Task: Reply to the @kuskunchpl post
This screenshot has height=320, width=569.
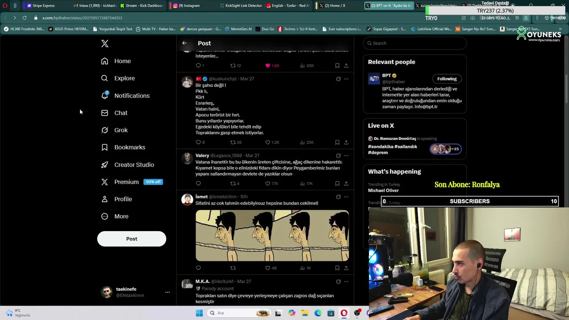Action: (198, 142)
